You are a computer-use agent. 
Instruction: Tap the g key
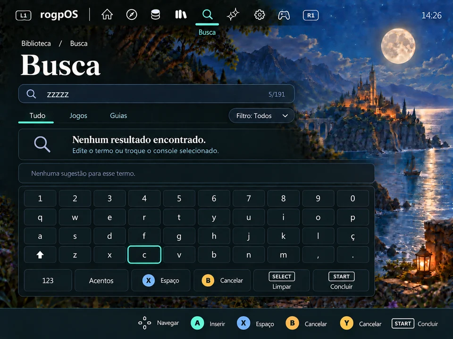coord(179,236)
